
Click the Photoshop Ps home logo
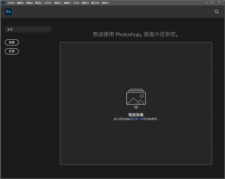pyautogui.click(x=8, y=12)
